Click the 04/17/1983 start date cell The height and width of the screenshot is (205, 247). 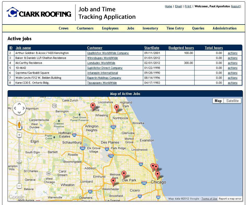click(154, 83)
